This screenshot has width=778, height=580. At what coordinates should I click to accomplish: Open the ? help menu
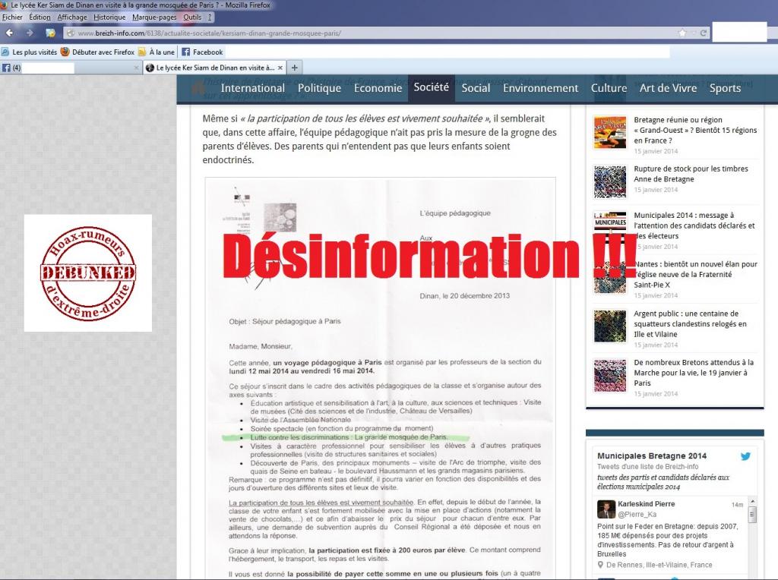tap(210, 17)
